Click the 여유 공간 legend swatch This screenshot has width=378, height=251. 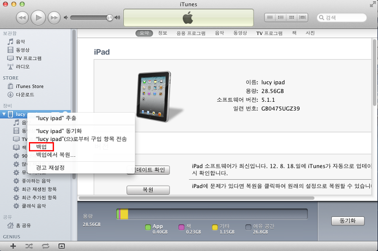(248, 227)
